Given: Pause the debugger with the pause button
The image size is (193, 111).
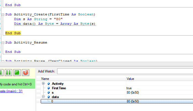Looking at the screenshot, I should 8,73.
